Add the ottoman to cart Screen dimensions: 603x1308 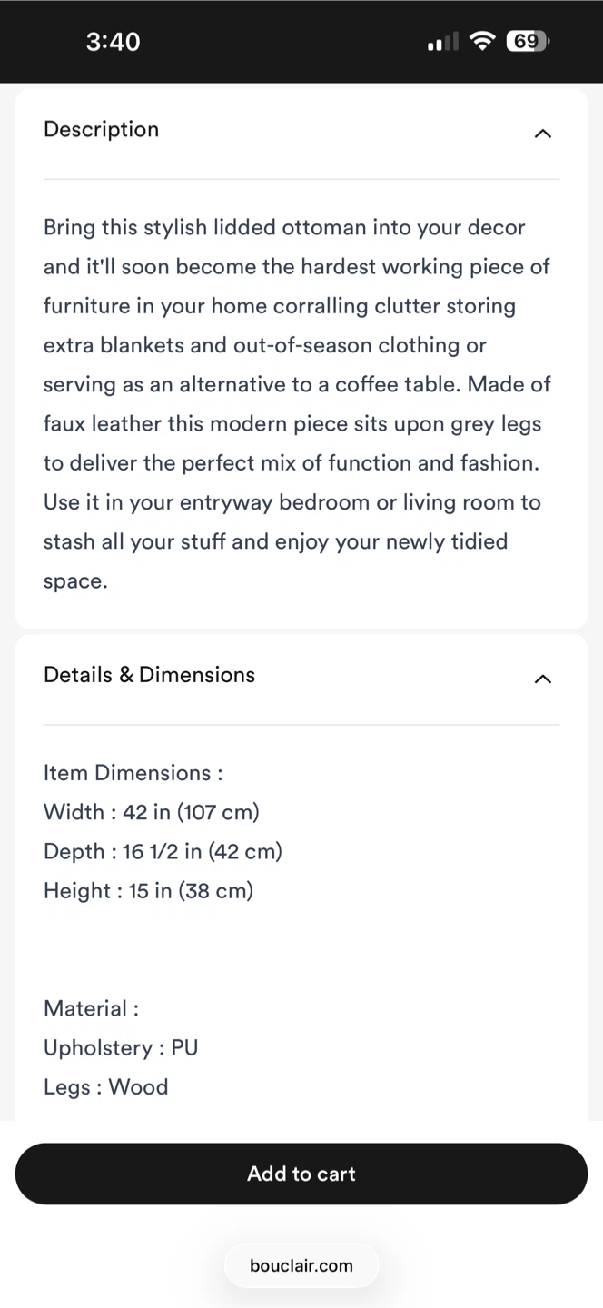coord(301,1174)
